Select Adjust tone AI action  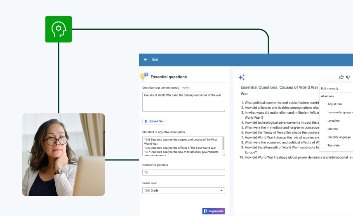coord(335,104)
